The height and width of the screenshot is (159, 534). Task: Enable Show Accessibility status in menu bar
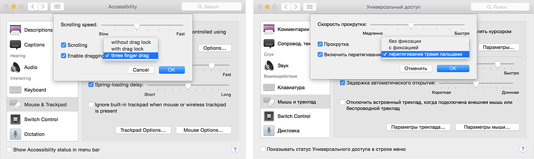tap(10, 150)
